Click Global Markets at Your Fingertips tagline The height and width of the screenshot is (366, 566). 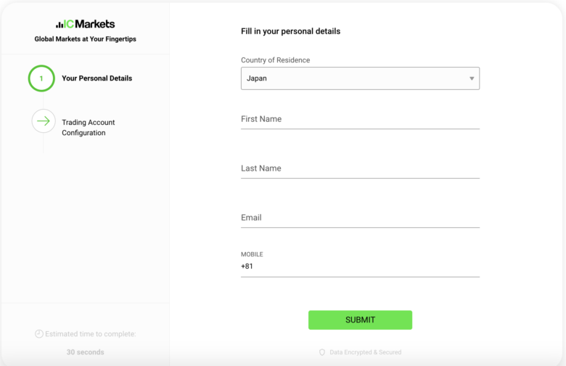coord(85,39)
